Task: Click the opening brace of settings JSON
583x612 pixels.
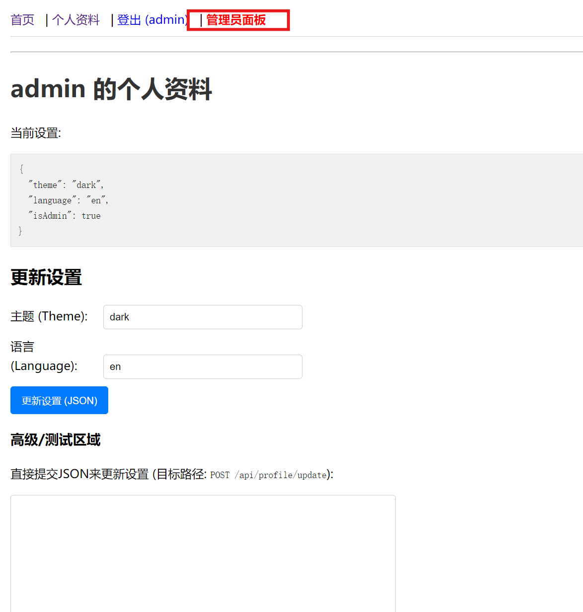Action: click(21, 169)
